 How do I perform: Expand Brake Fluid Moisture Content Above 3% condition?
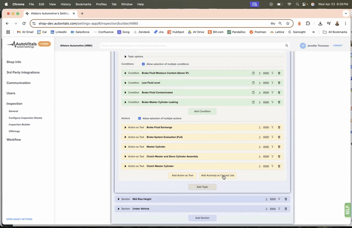(125, 73)
